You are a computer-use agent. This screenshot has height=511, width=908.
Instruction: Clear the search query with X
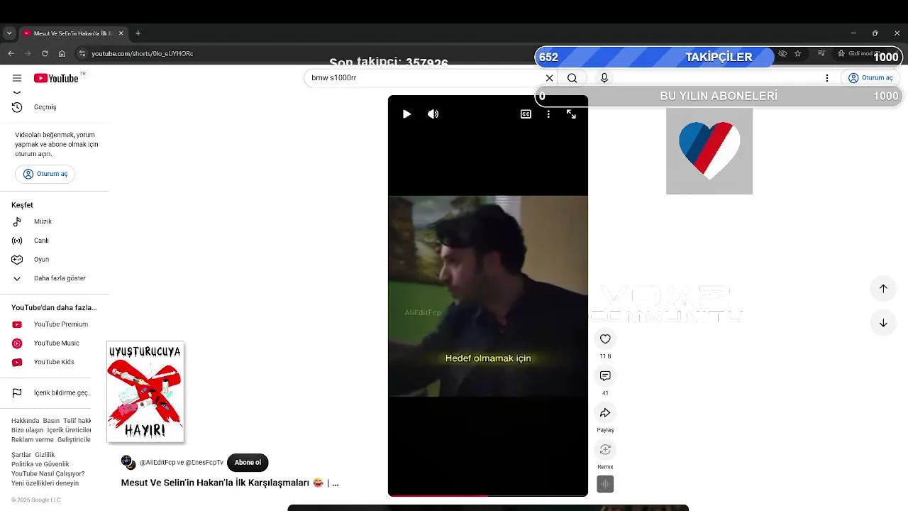point(549,78)
